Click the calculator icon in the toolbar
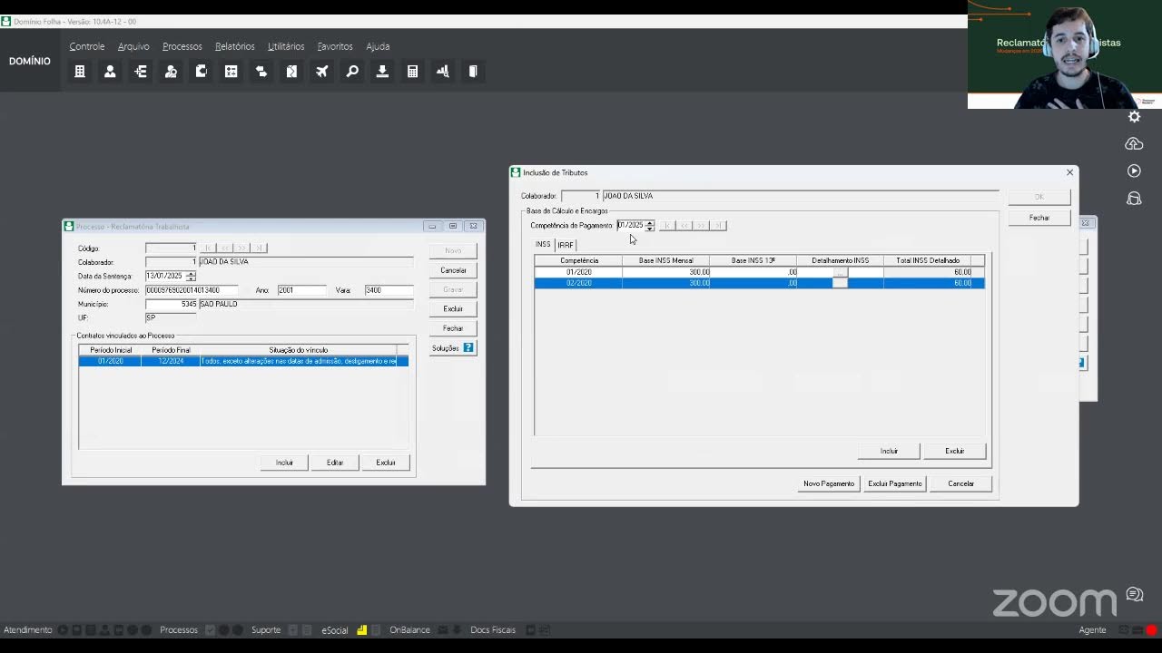The image size is (1162, 653). [x=412, y=72]
